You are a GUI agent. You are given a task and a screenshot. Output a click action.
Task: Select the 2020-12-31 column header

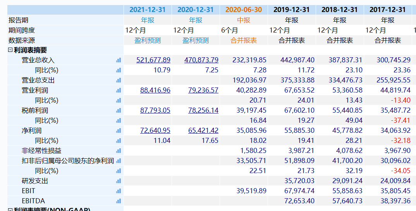point(196,10)
